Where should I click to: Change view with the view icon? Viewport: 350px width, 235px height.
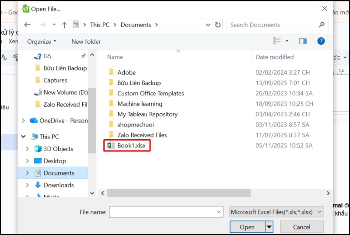point(277,41)
